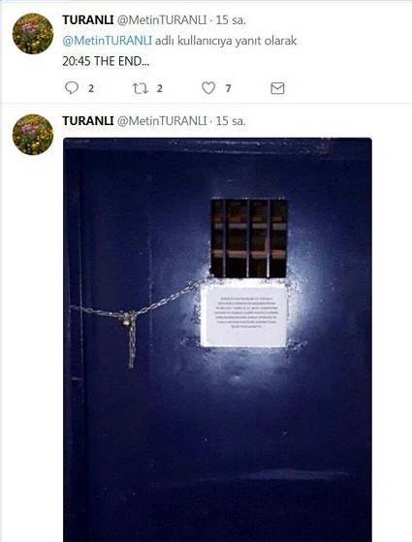Image resolution: width=412 pixels, height=542 pixels.
Task: Follow the blue @MetinTURANLI mention link
Action: [108, 41]
